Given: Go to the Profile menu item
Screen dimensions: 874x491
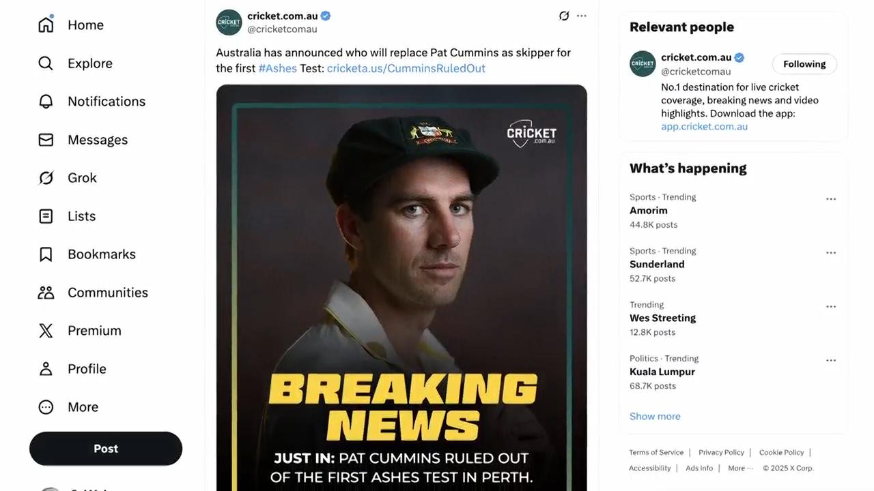Looking at the screenshot, I should point(87,369).
